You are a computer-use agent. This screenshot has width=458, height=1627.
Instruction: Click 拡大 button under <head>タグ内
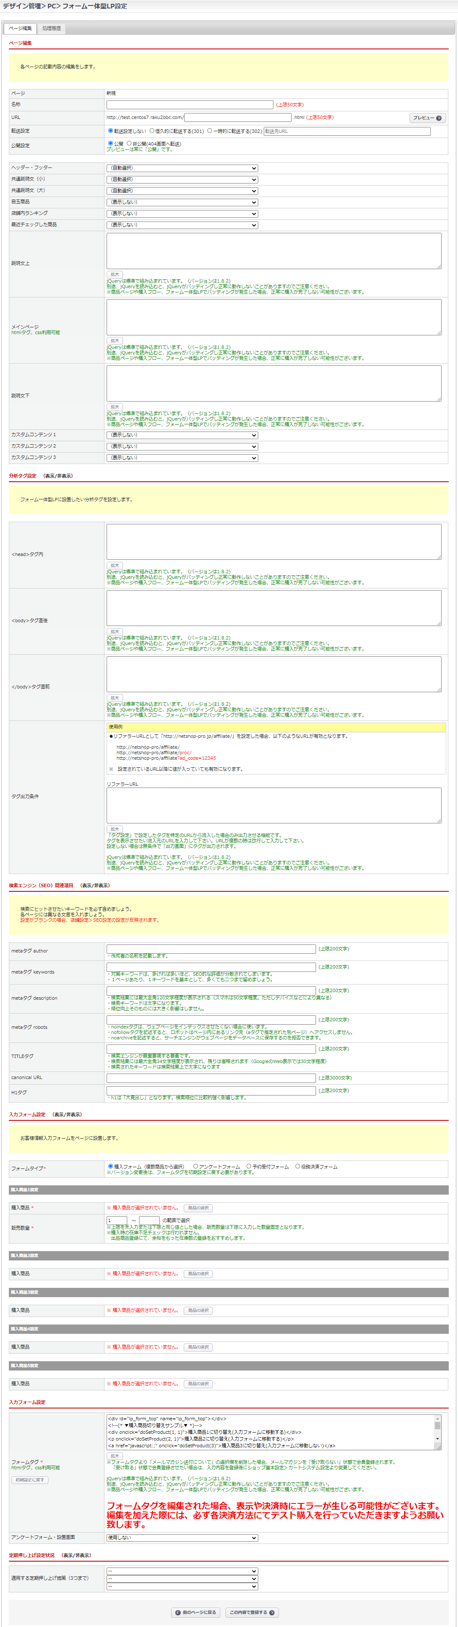coord(115,566)
